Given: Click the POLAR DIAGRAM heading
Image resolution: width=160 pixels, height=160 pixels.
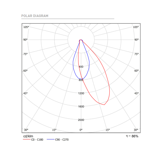Looking at the screenshot, I should point(35,16).
